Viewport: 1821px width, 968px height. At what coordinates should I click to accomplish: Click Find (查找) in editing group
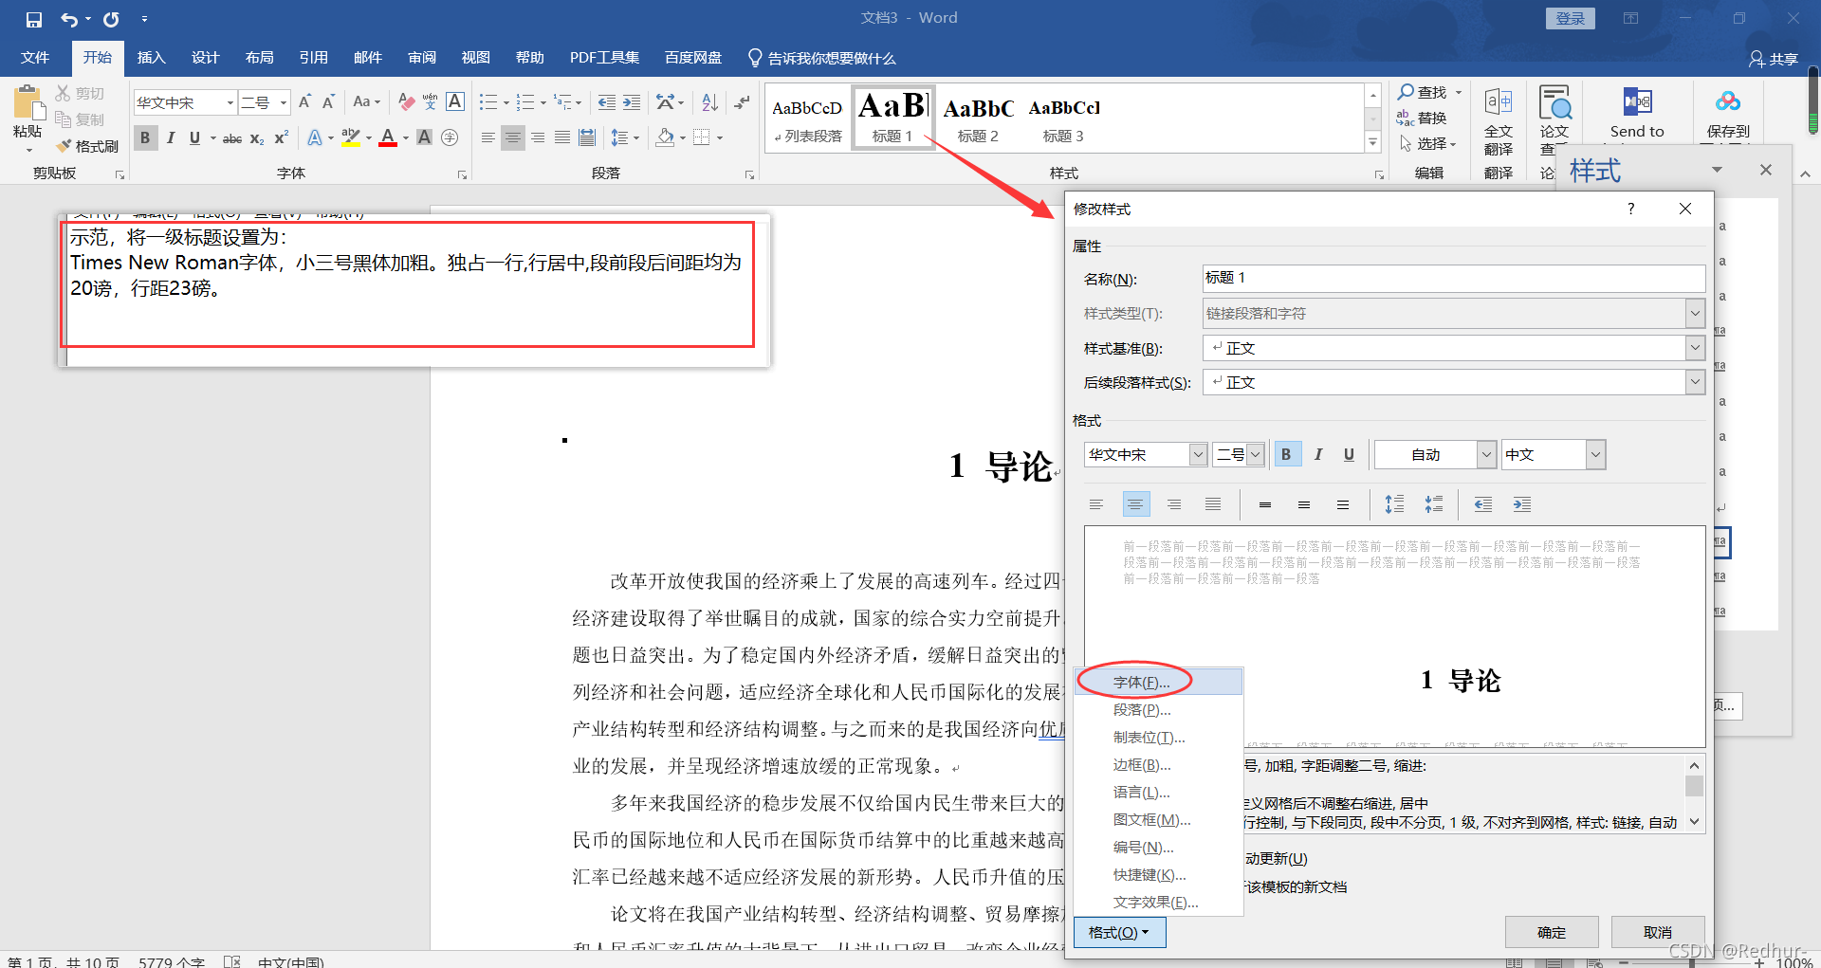[1423, 92]
